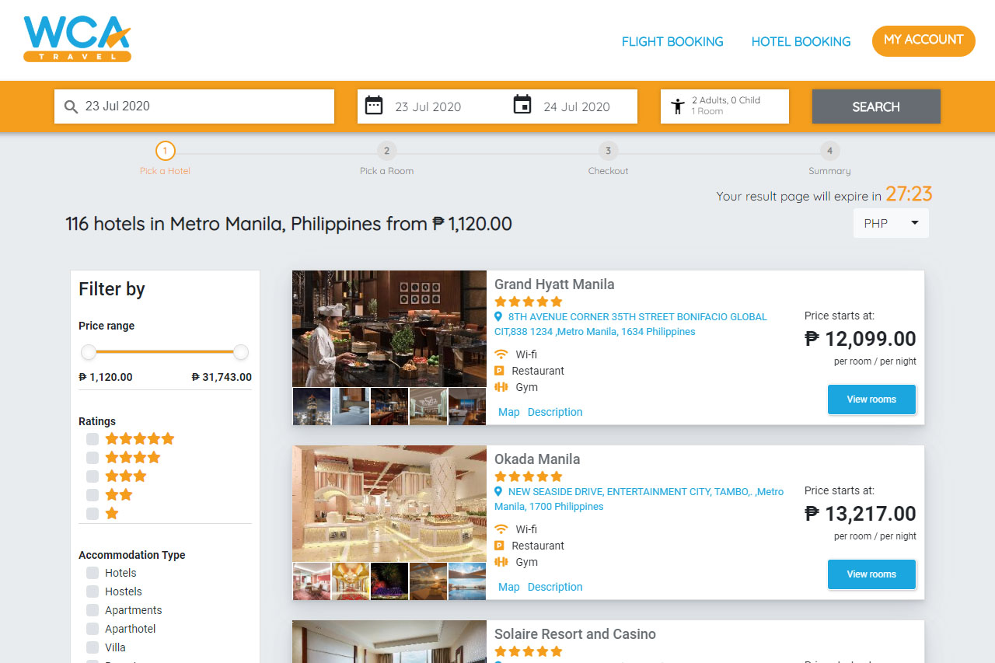Image resolution: width=995 pixels, height=663 pixels.
Task: Select fireworks thumbnail of Okada Manila
Action: [389, 581]
